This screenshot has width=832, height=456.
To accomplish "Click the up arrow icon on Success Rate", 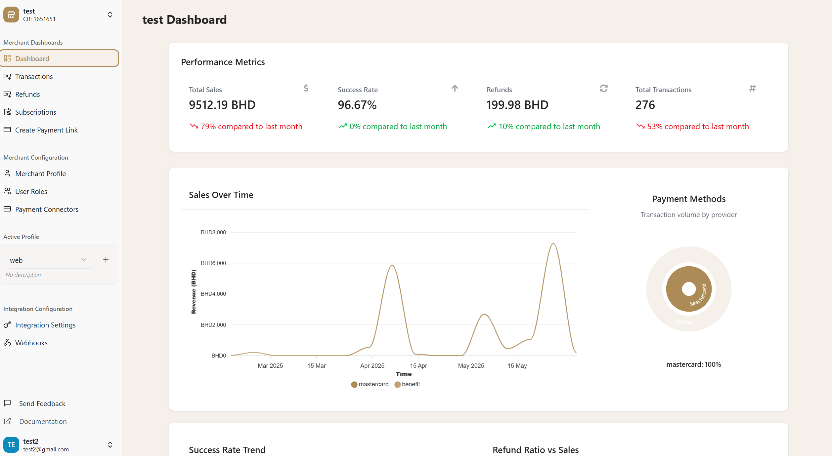I will point(455,88).
